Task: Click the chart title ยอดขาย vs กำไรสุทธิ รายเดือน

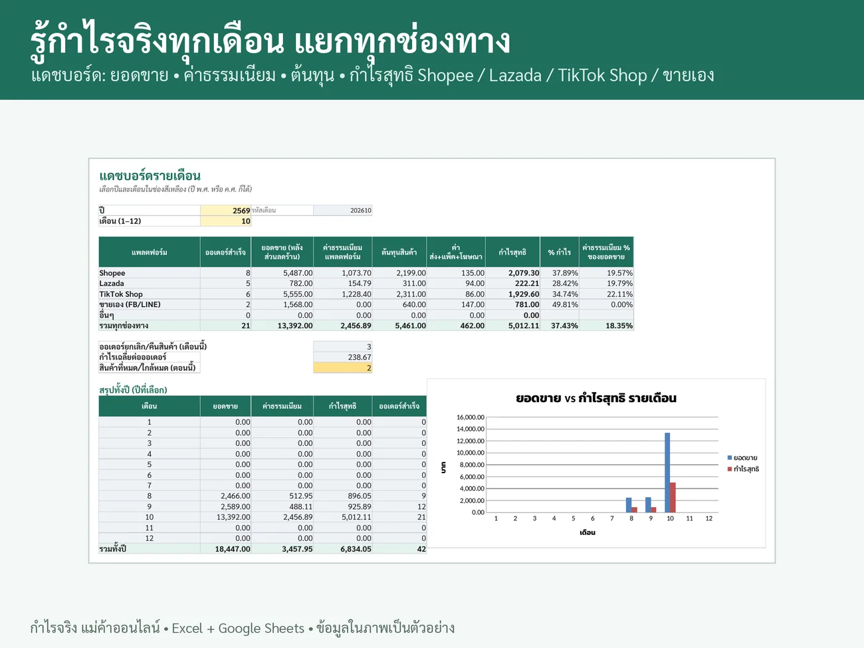Action: click(x=596, y=398)
